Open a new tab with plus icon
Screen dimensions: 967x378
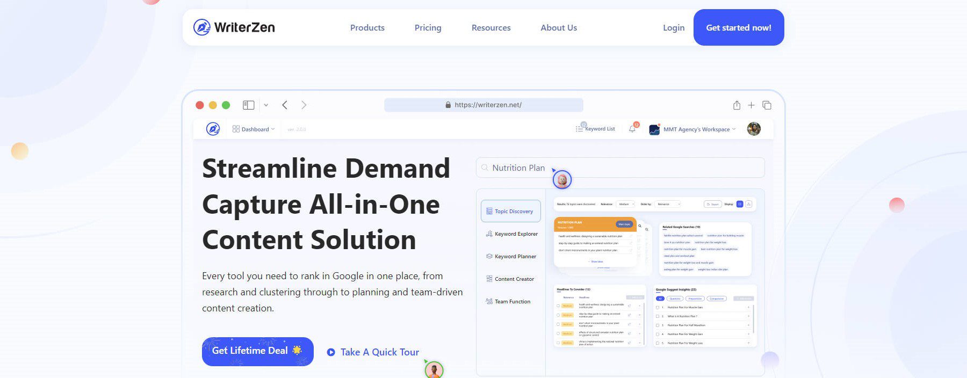tap(751, 105)
